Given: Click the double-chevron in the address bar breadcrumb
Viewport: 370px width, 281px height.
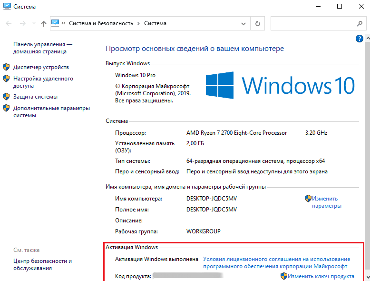Looking at the screenshot, I should pos(63,23).
